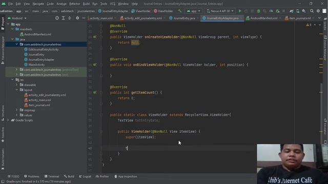Open project panel options gear

tap(77, 18)
